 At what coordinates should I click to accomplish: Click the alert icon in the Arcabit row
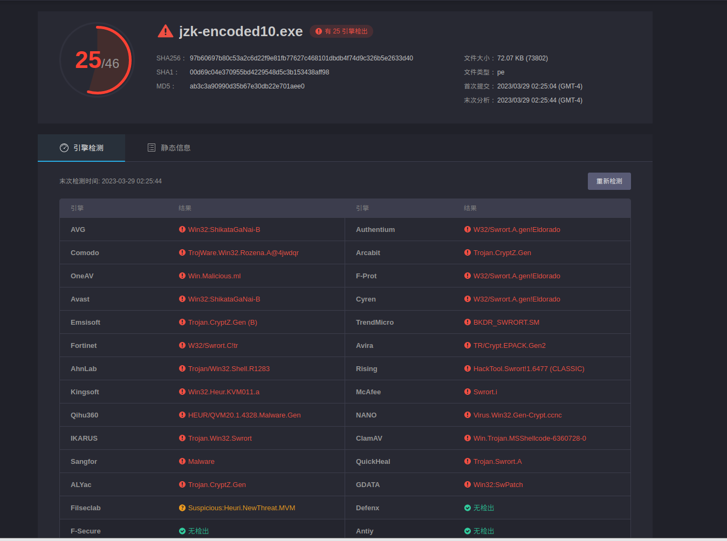(468, 252)
